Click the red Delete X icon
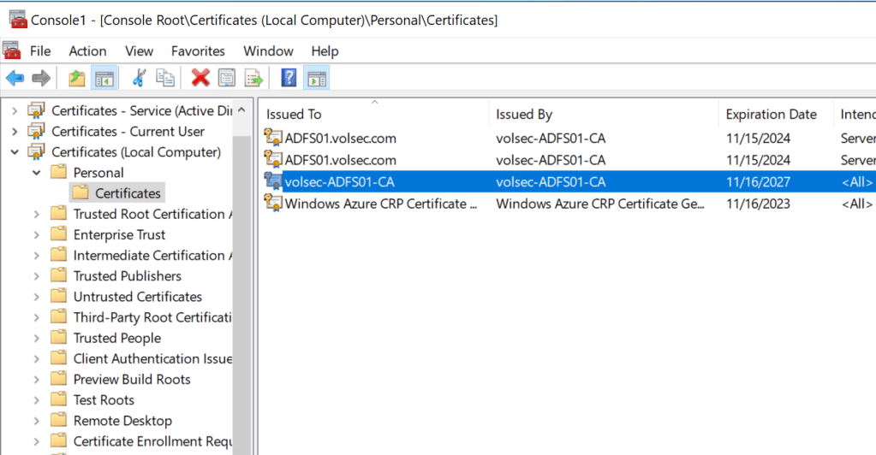The image size is (876, 455). pyautogui.click(x=200, y=79)
